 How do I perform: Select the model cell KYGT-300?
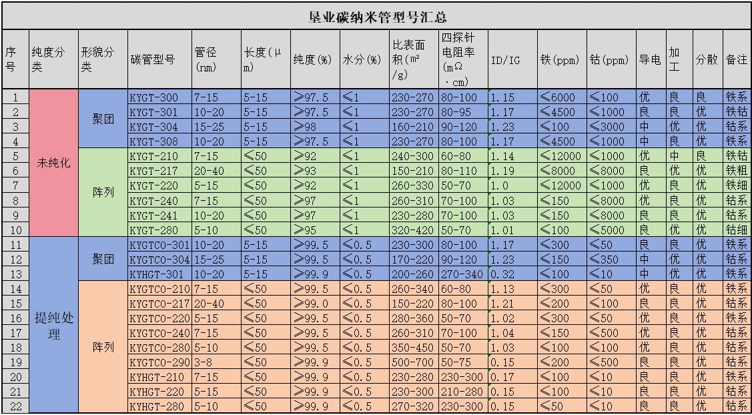[159, 97]
